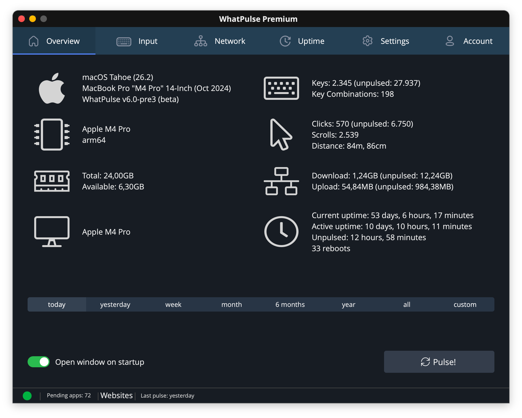522x418 pixels.
Task: Click the keyboard statistics icon
Action: pyautogui.click(x=281, y=88)
